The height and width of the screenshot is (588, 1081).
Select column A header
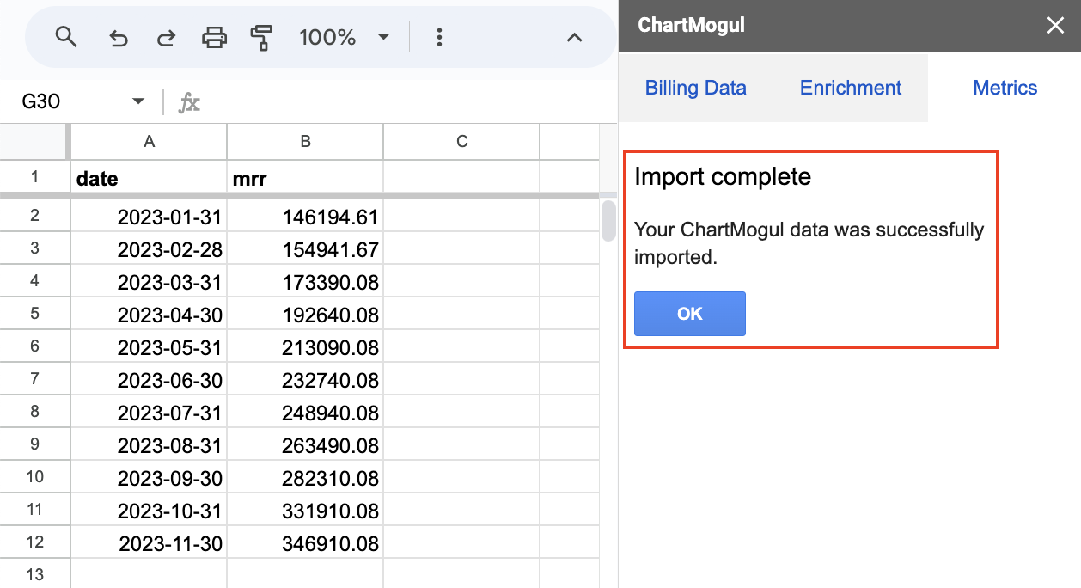coord(149,142)
